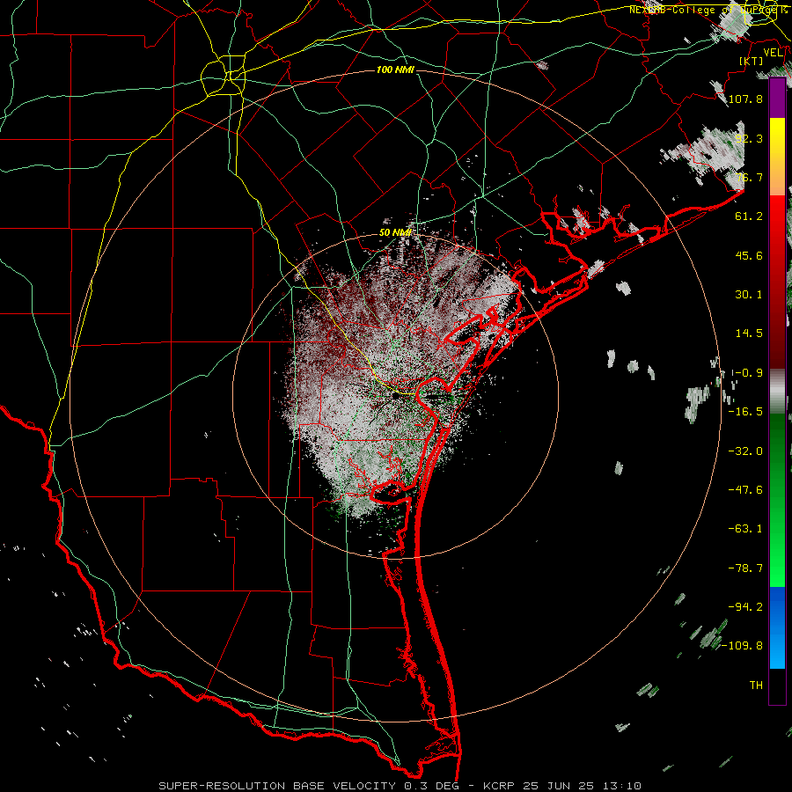Click the 50 NMI range ring label

pyautogui.click(x=395, y=232)
